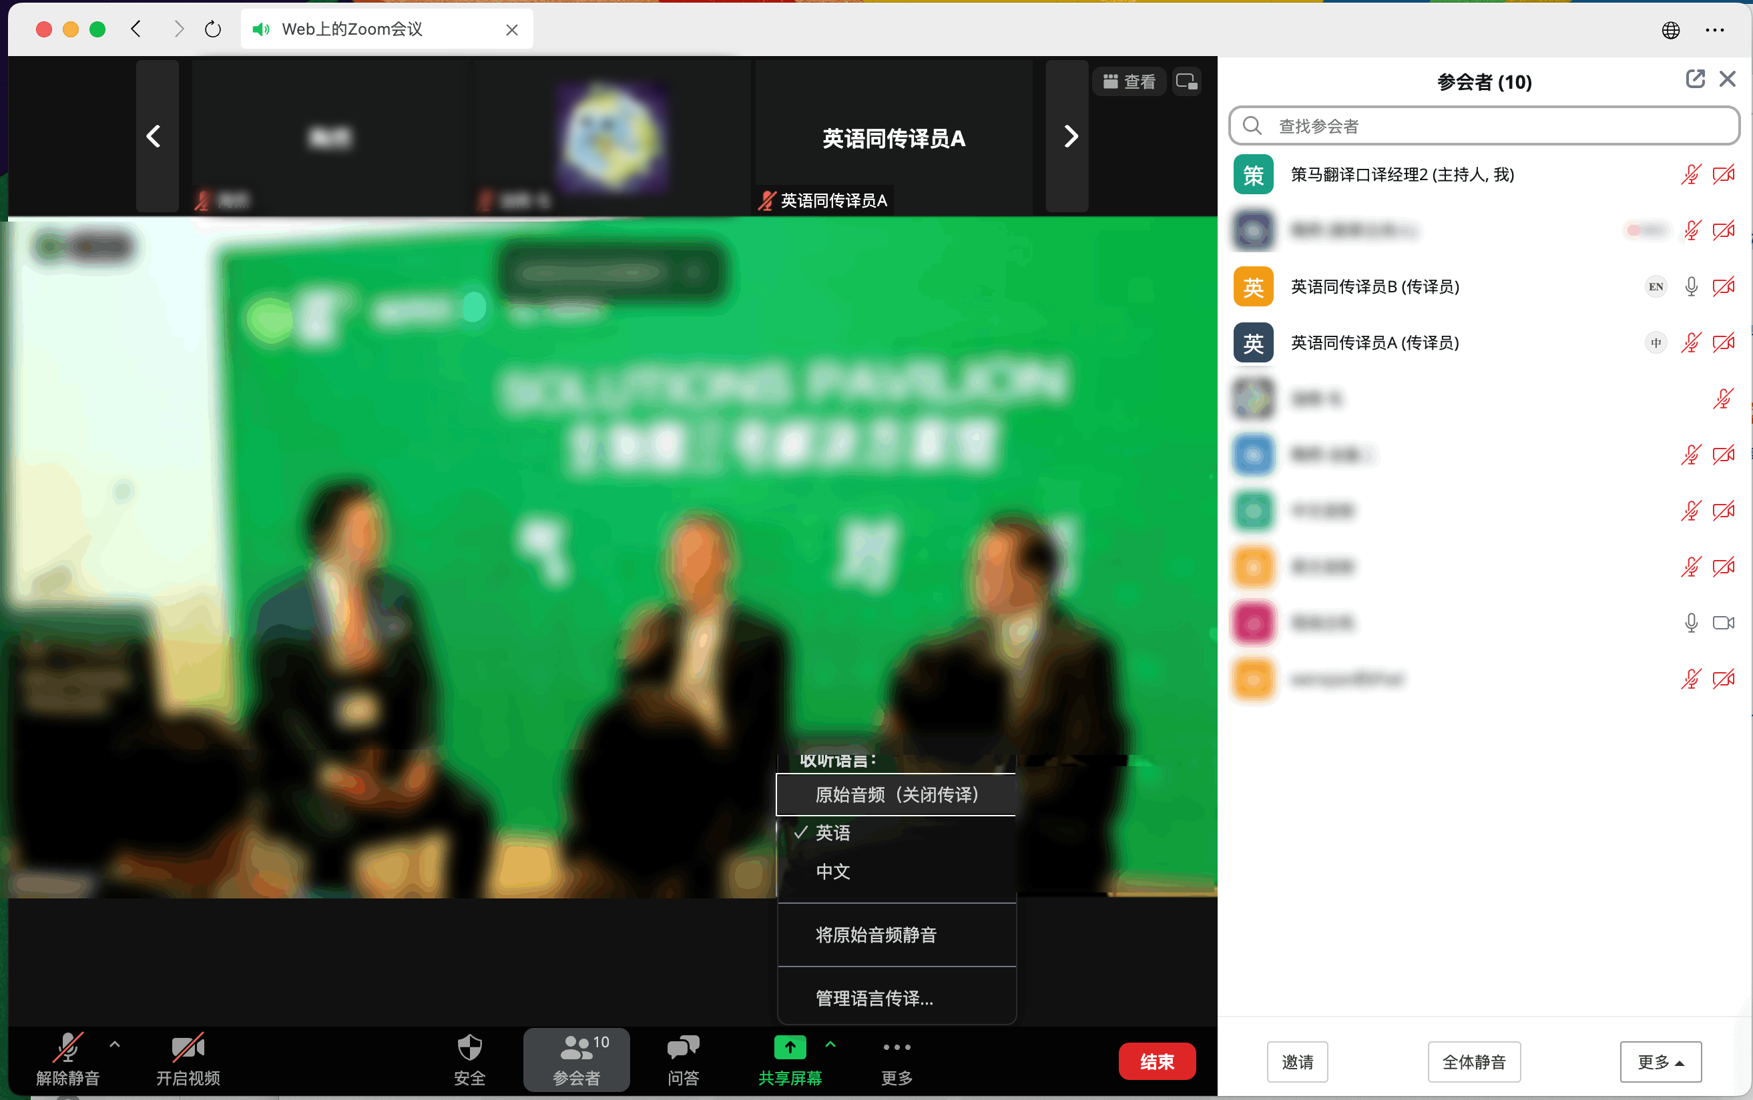Select 策马翻译口译经理2 participant row
Image resolution: width=1753 pixels, height=1100 pixels.
pos(1484,175)
